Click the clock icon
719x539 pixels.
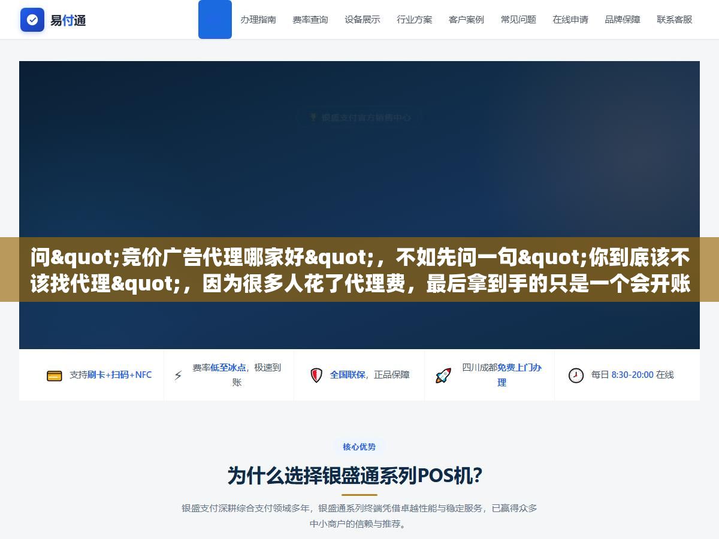(576, 376)
